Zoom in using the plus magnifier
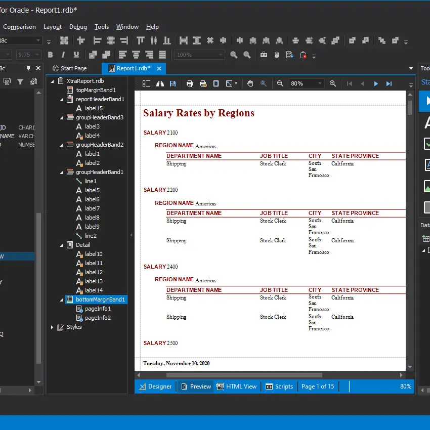The image size is (430, 430). coord(332,83)
